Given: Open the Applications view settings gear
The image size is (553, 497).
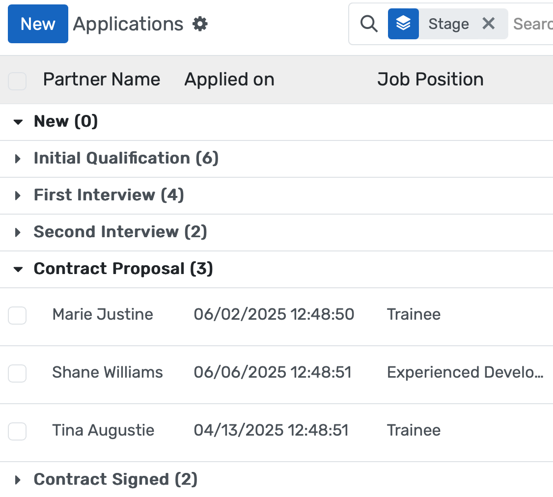Looking at the screenshot, I should click(200, 23).
